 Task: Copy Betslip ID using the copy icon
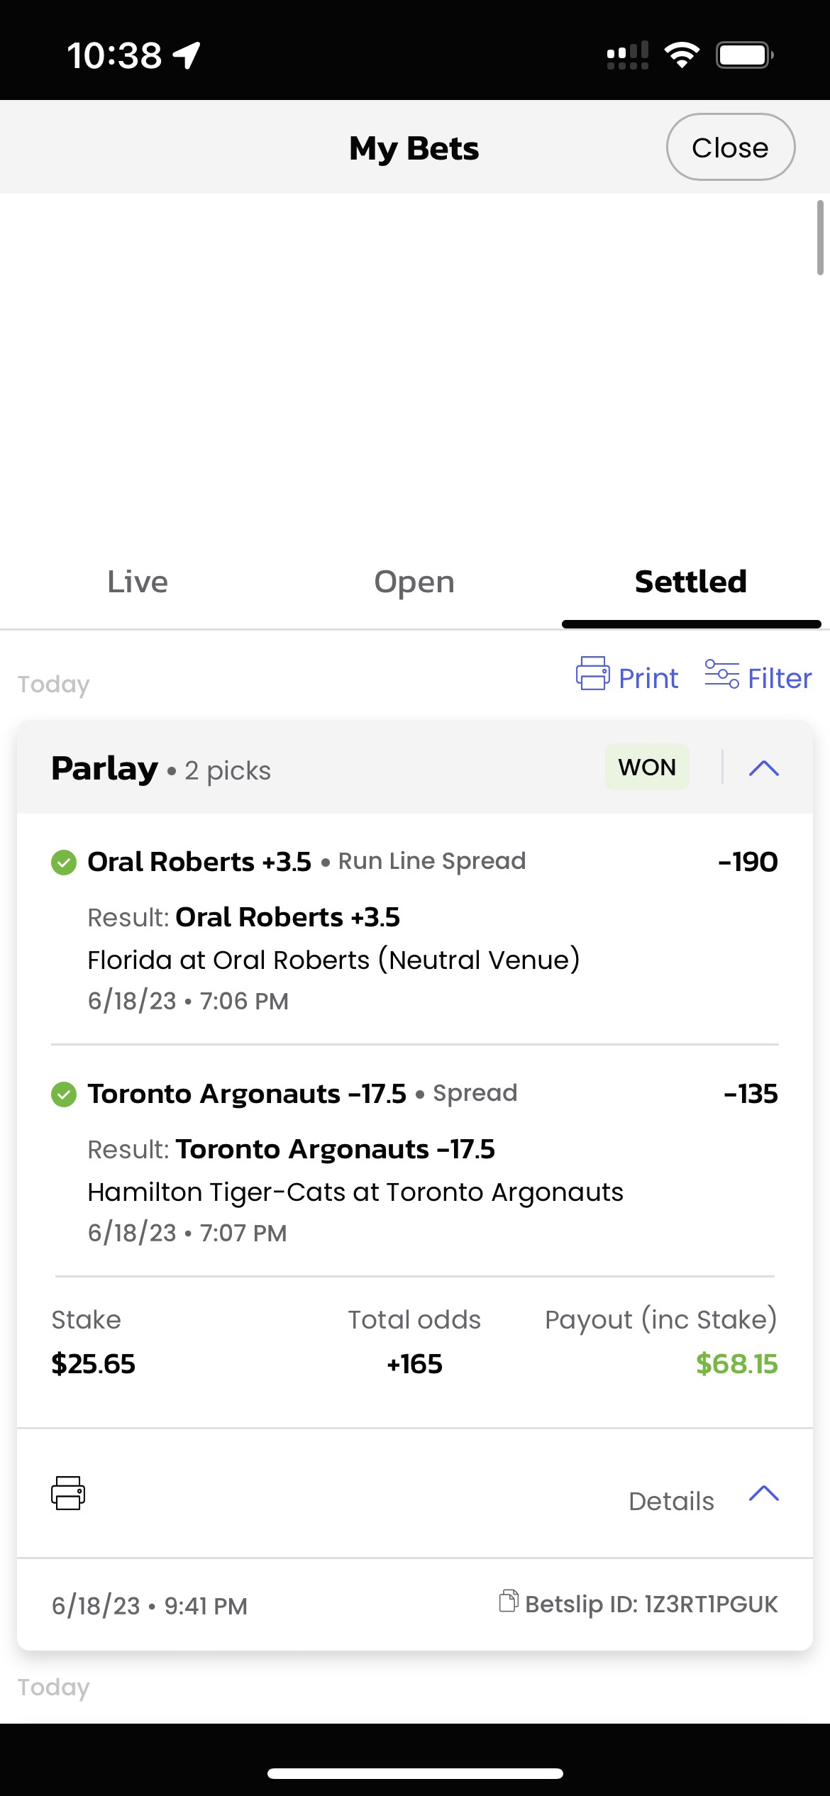click(509, 1601)
